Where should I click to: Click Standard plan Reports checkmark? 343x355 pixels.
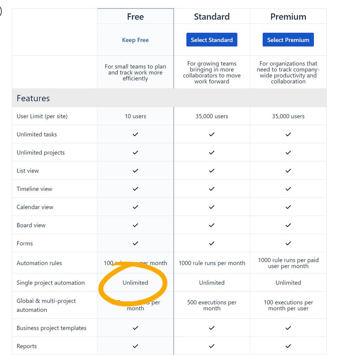pos(212,346)
